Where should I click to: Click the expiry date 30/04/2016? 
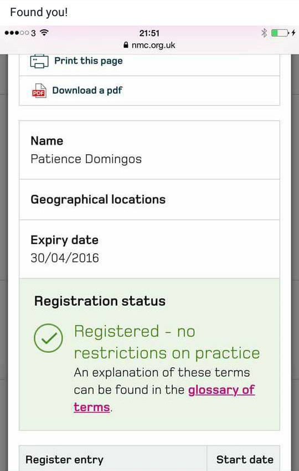click(x=65, y=258)
